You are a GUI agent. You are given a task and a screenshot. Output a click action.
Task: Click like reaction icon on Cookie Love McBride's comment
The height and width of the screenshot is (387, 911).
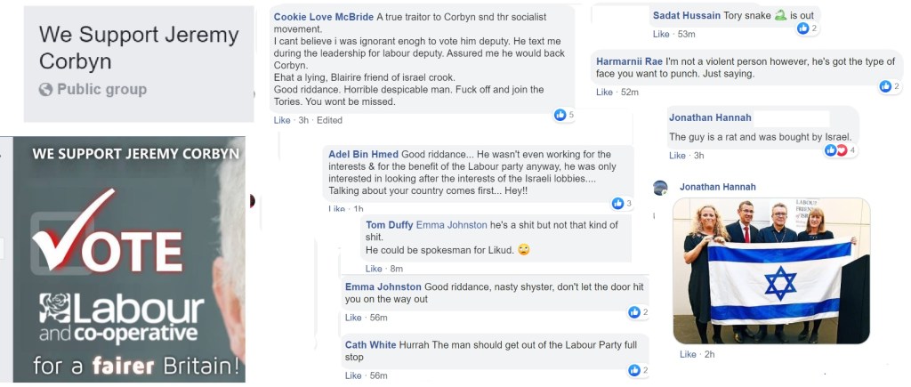560,115
